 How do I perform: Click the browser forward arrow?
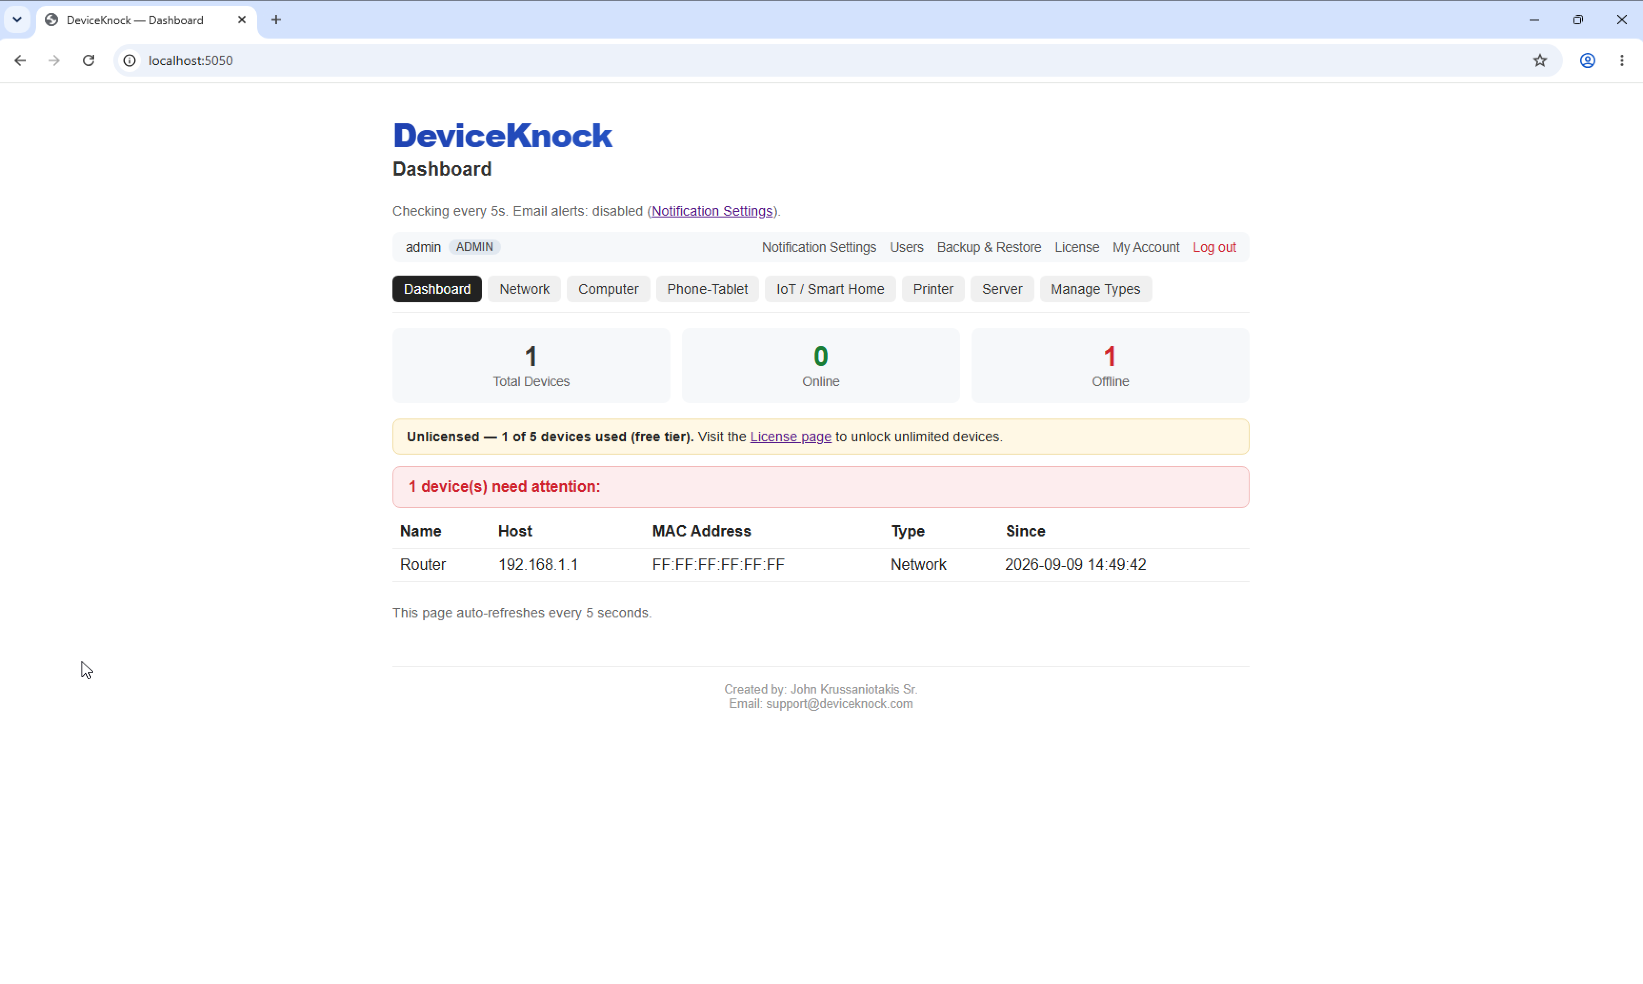54,60
